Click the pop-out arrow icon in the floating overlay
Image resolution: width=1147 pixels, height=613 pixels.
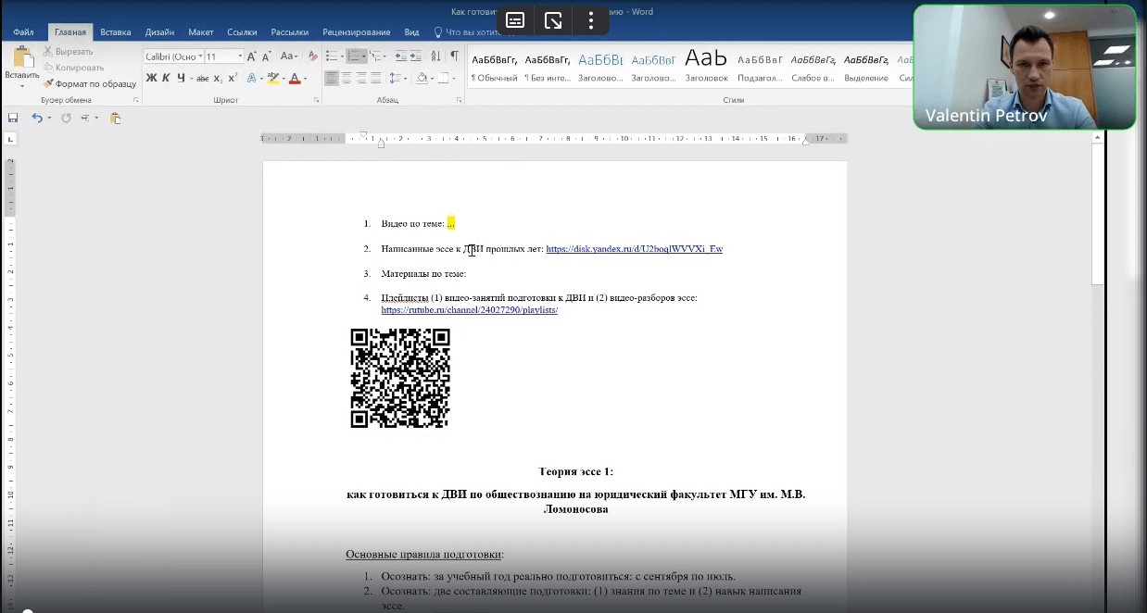point(553,20)
